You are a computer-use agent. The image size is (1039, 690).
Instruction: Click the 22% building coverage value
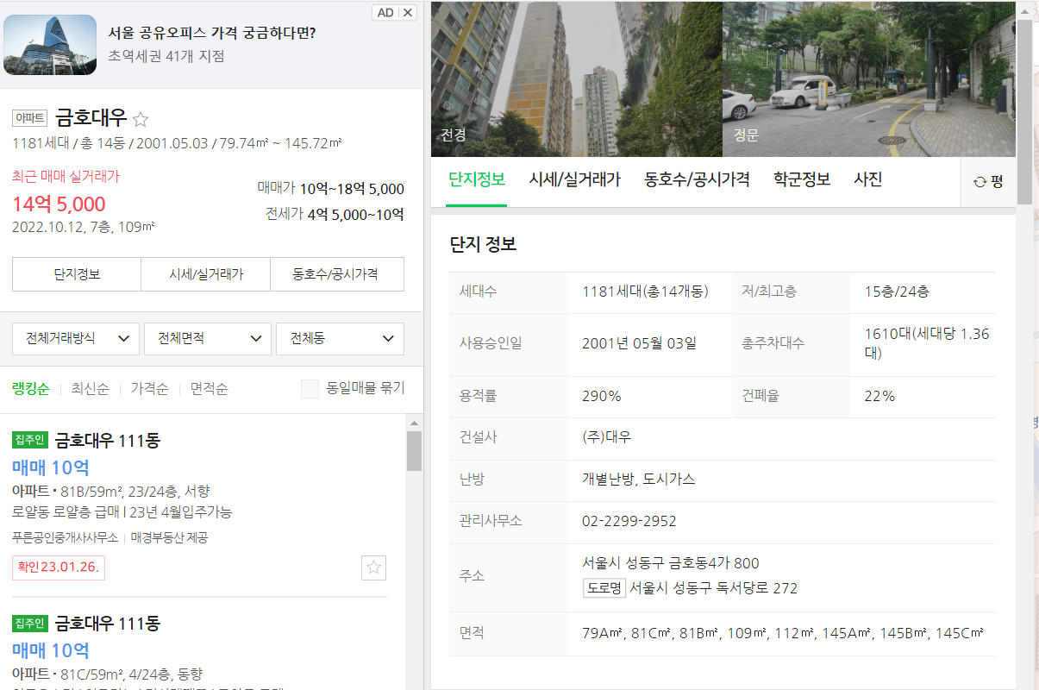879,397
